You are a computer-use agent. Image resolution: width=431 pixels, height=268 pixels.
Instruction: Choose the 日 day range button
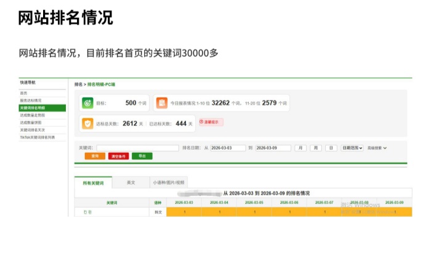331,148
